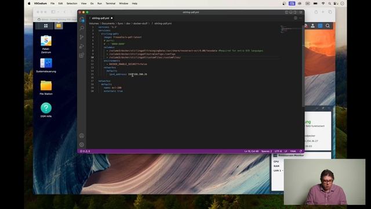This screenshot has height=209, width=371.
Task: Open the Customize Layout icon in the title bar
Action: (301, 12)
